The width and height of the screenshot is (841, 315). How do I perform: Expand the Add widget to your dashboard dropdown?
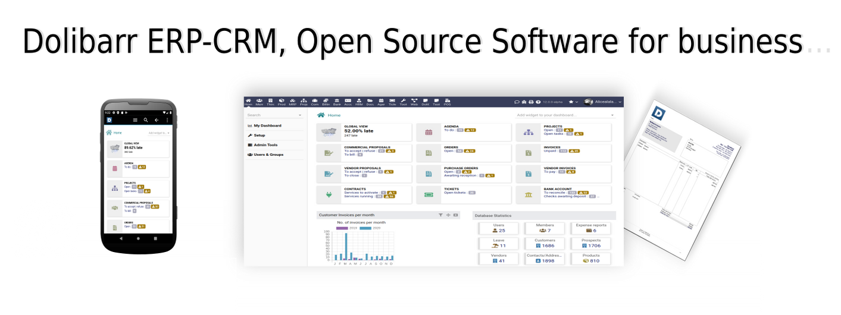(565, 115)
